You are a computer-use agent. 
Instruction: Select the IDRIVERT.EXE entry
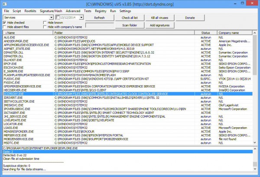click(x=128, y=98)
